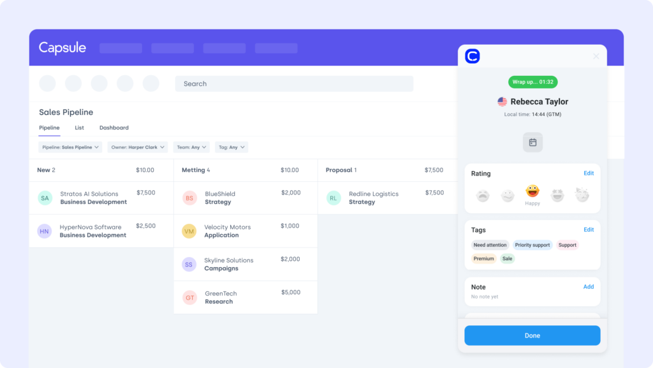
Task: Open the Team: Any filter dropdown
Action: [191, 147]
